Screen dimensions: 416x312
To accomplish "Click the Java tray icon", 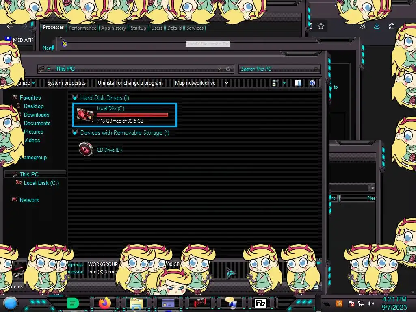I will click(339, 303).
